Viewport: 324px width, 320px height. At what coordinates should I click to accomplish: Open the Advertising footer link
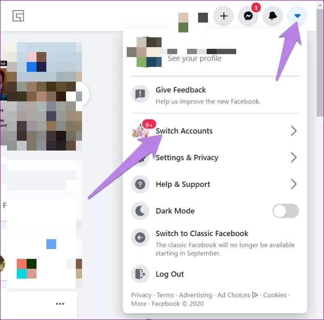[196, 295]
